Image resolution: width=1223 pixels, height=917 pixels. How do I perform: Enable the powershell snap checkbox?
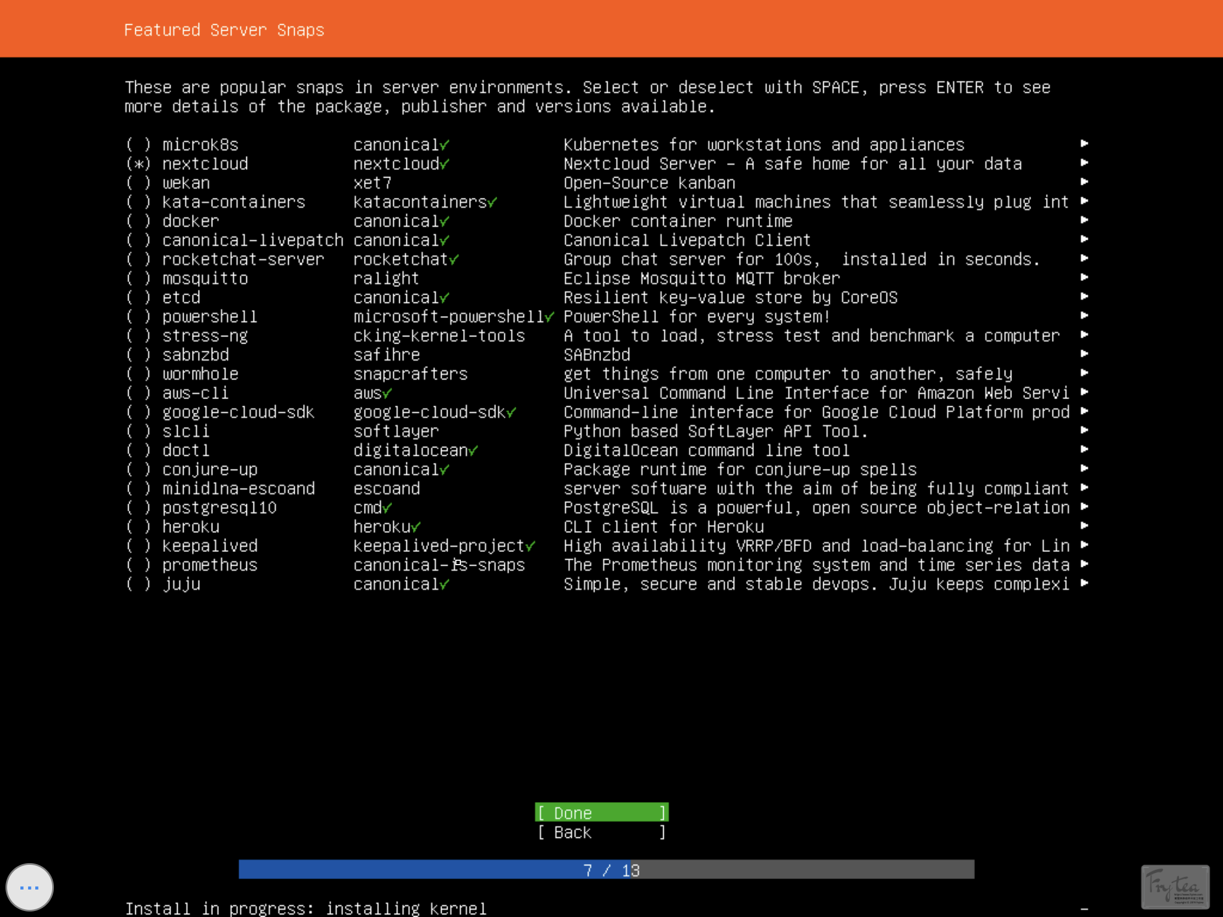(x=138, y=317)
